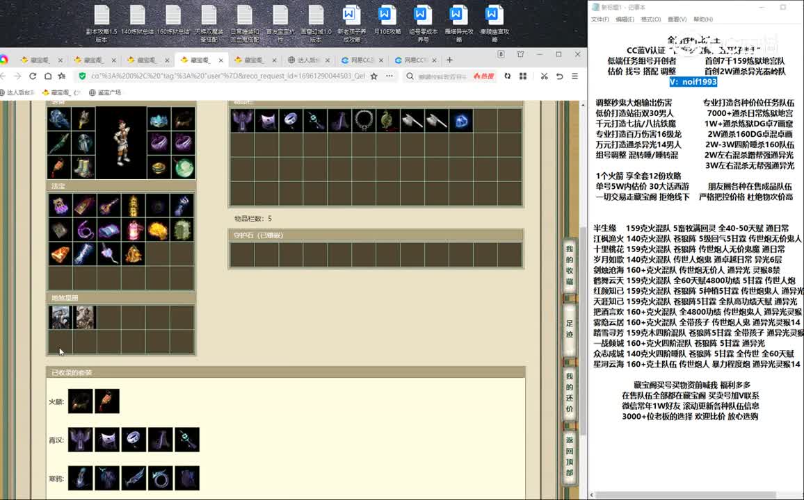Select the boots equipment slot

[x=83, y=167]
